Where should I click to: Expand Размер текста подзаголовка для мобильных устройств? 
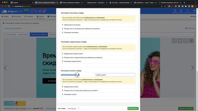click(x=98, y=58)
